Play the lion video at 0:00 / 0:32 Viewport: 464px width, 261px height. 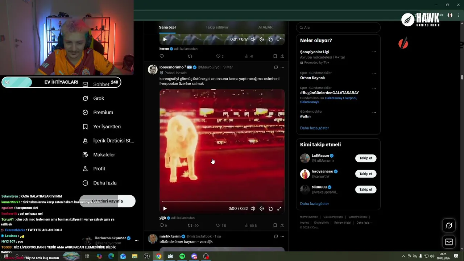165,208
